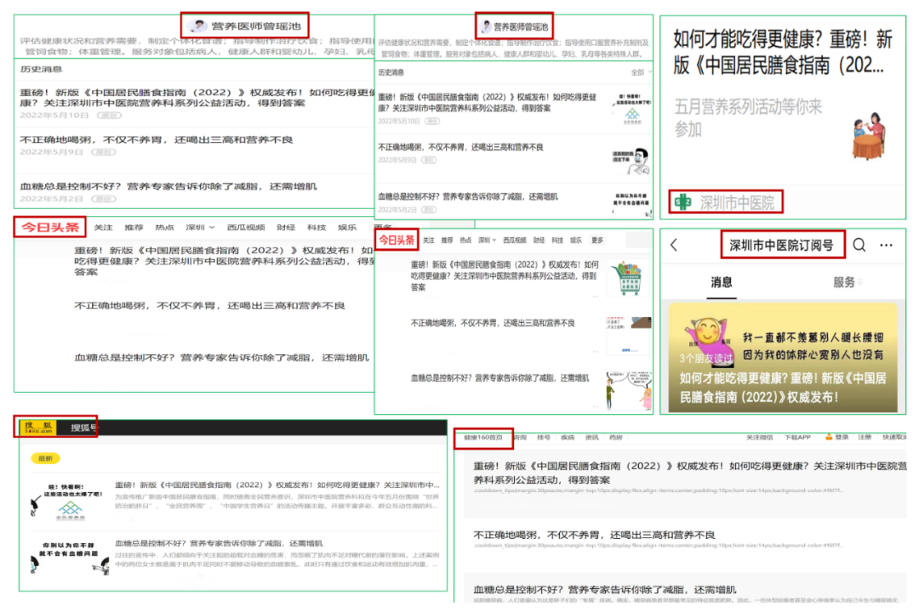Select 推荐 tab in 今日头条 without thumbnails
Viewport: 919px width, 612px height.
tap(134, 227)
